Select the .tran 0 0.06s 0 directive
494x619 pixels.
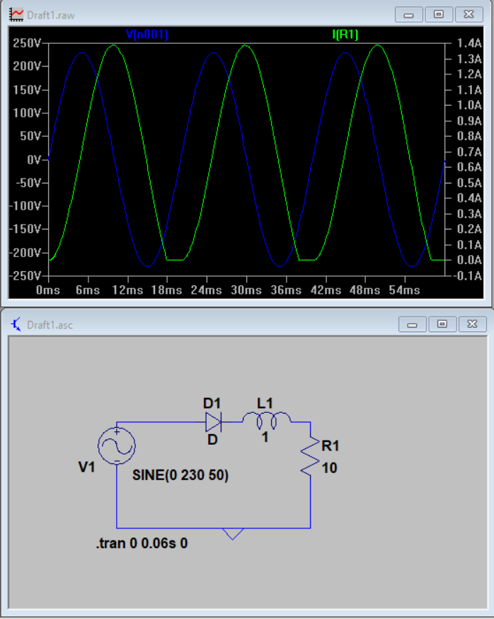(x=142, y=543)
